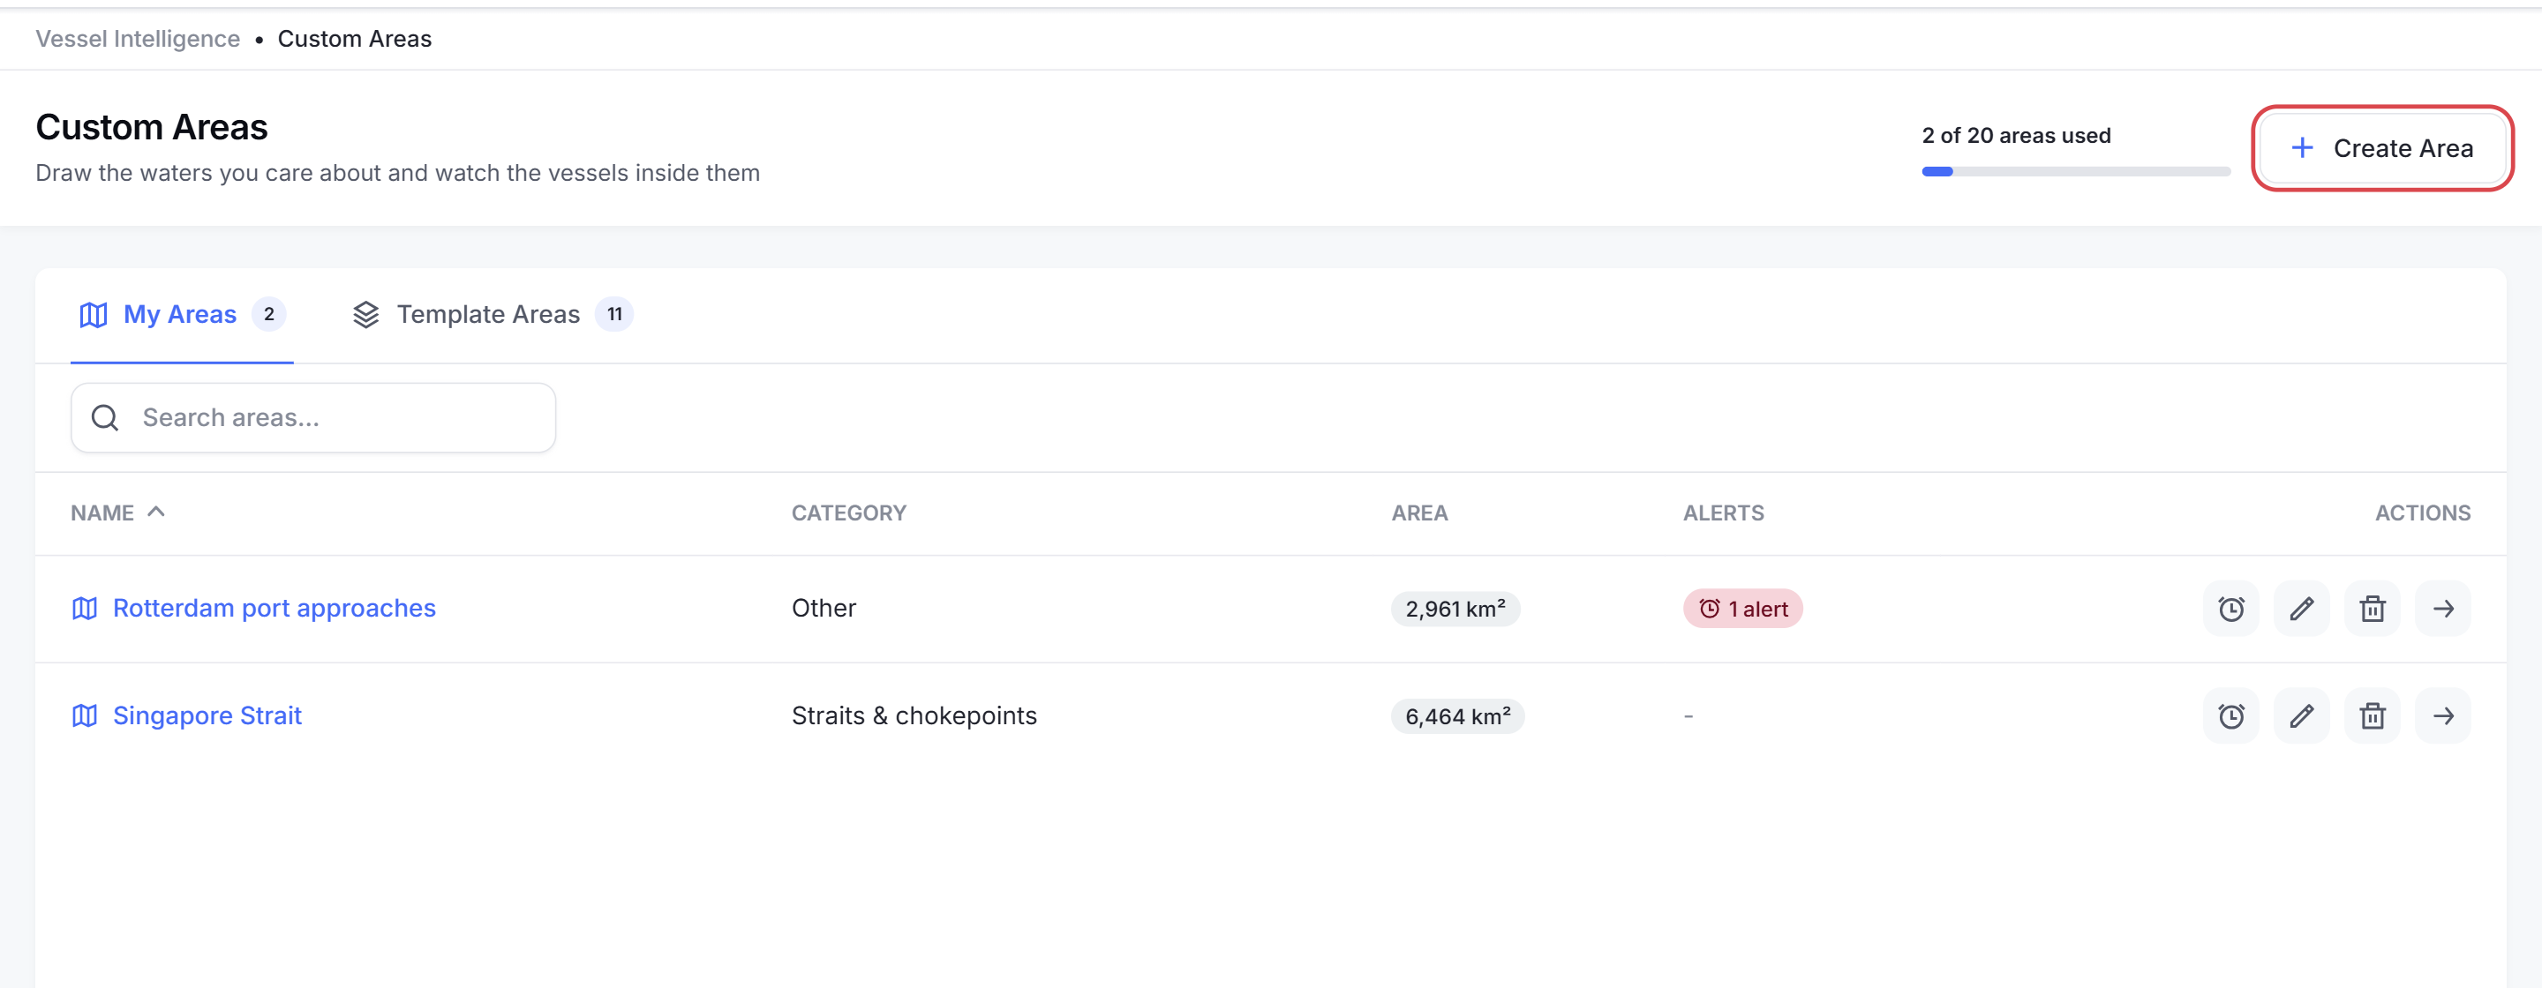This screenshot has width=2542, height=988.
Task: Click the 6,464 km² area value
Action: coord(1457,717)
